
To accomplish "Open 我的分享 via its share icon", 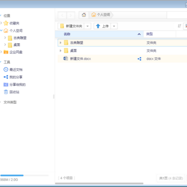I will [x=6, y=77].
